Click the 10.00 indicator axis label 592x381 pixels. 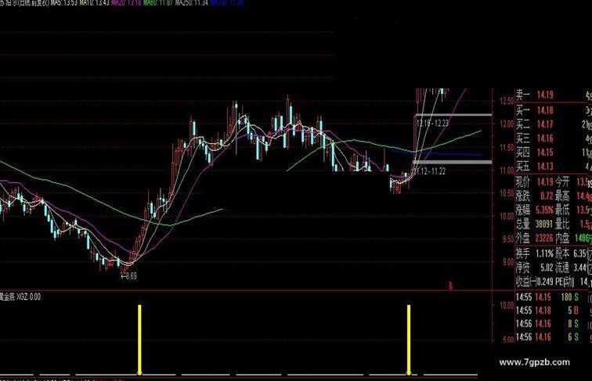507,306
